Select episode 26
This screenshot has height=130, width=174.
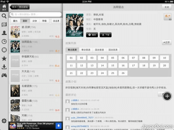pyautogui.click(x=123, y=73)
